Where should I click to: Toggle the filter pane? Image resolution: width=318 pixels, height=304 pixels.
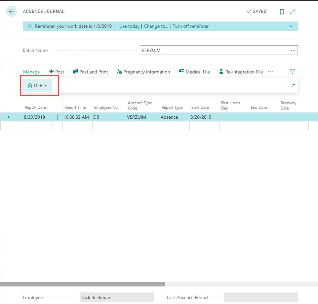click(292, 71)
